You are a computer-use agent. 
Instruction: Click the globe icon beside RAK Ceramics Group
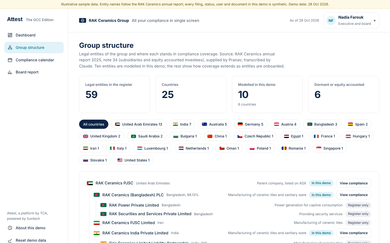pos(83,21)
